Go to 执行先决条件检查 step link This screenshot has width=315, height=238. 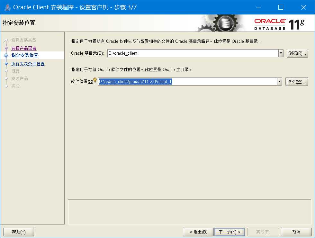[x=28, y=64]
